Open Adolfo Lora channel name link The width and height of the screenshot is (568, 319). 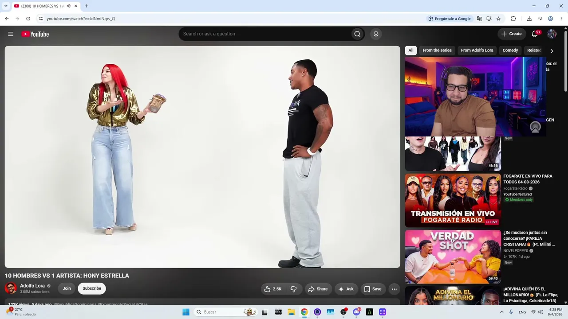[x=32, y=286]
